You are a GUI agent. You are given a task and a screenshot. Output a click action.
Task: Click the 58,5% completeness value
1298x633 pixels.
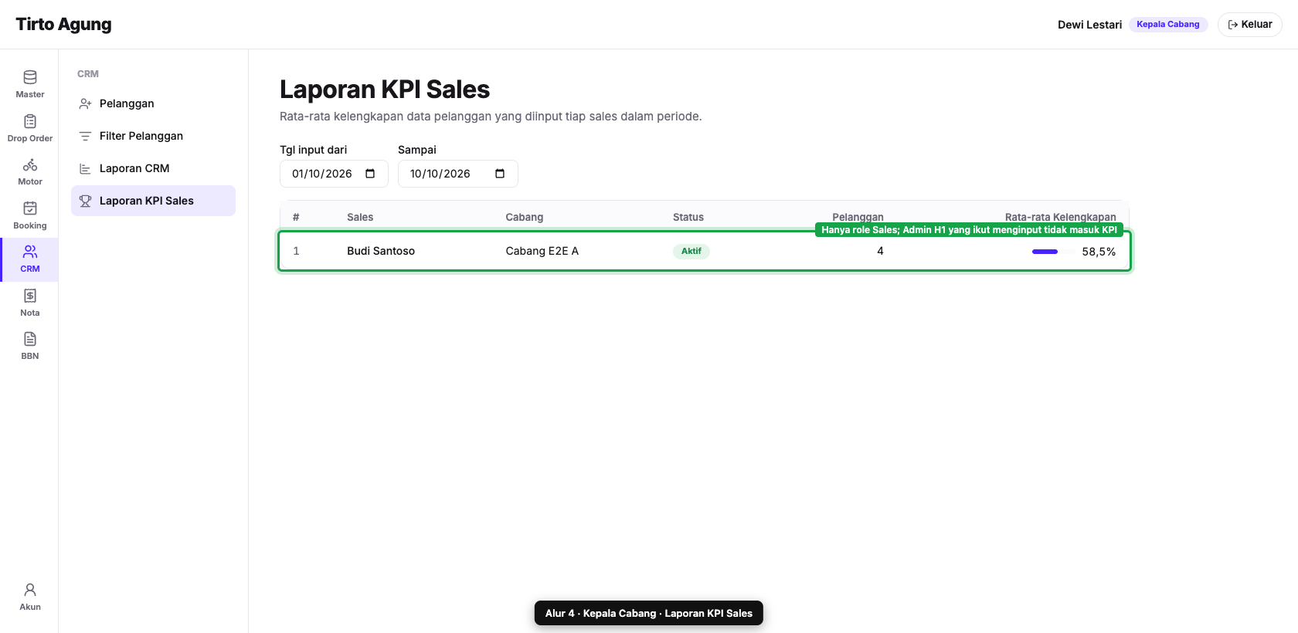point(1099,252)
